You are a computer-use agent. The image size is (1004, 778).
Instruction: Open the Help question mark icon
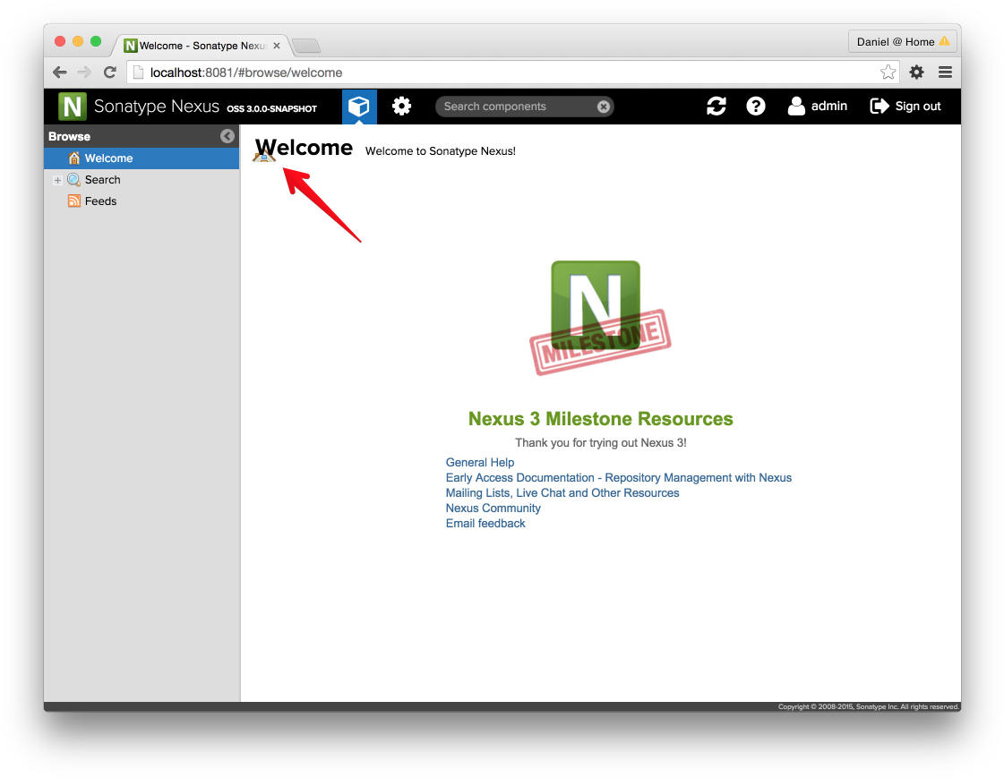[x=756, y=107]
